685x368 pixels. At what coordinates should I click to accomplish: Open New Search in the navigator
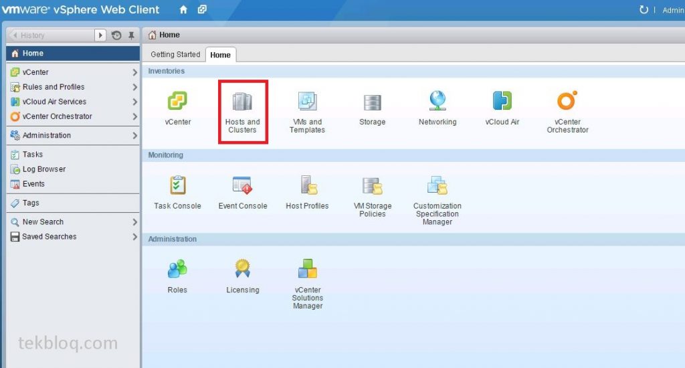(73, 222)
